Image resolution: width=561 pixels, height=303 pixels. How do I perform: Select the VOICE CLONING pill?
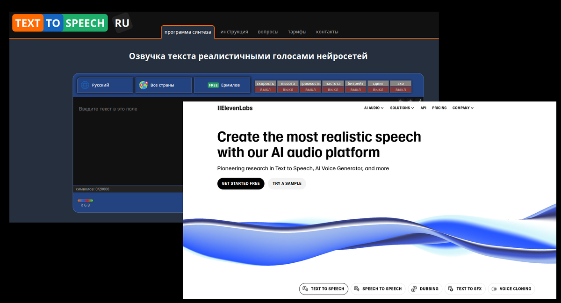(511, 289)
